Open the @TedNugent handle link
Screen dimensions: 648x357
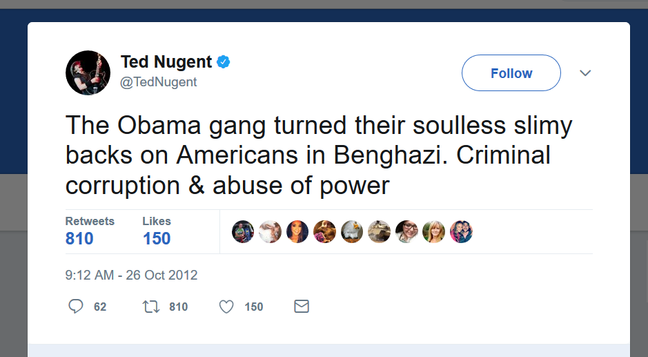point(159,81)
